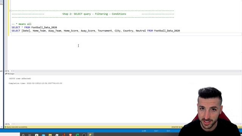Click Football_Data_2020 in the second query

pyautogui.click(x=167, y=31)
